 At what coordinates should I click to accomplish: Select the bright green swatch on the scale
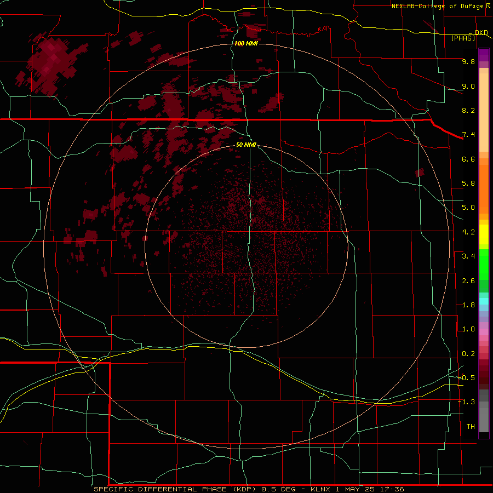[484, 265]
